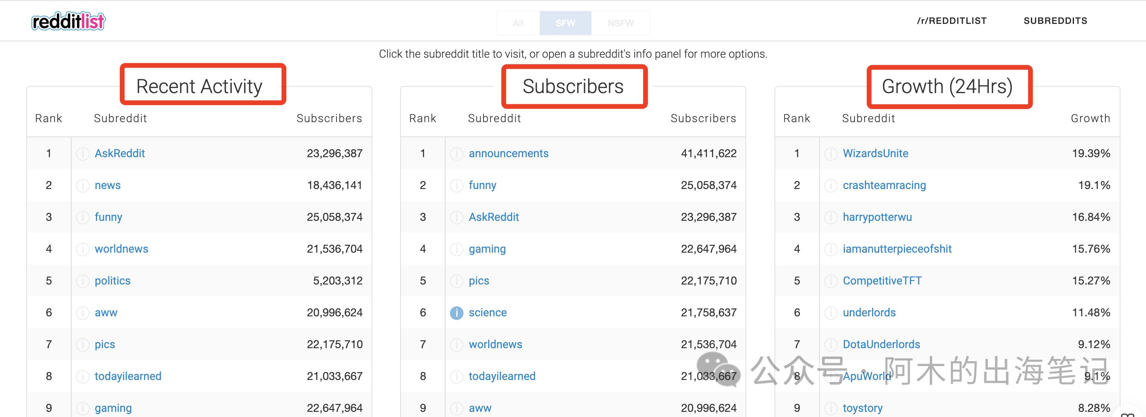Viewport: 1146px width, 417px height.
Task: Click info icon next to CompetitiveTFT
Action: click(x=831, y=281)
